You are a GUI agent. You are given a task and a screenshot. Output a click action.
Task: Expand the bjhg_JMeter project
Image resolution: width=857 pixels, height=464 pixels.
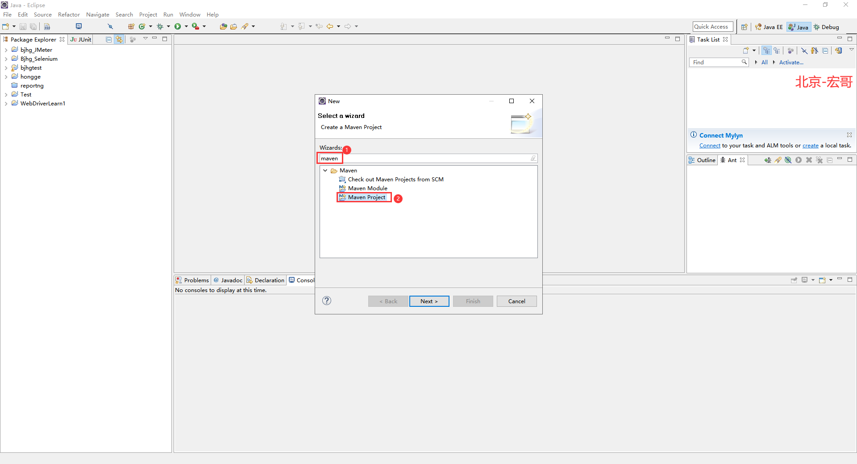tap(6, 50)
